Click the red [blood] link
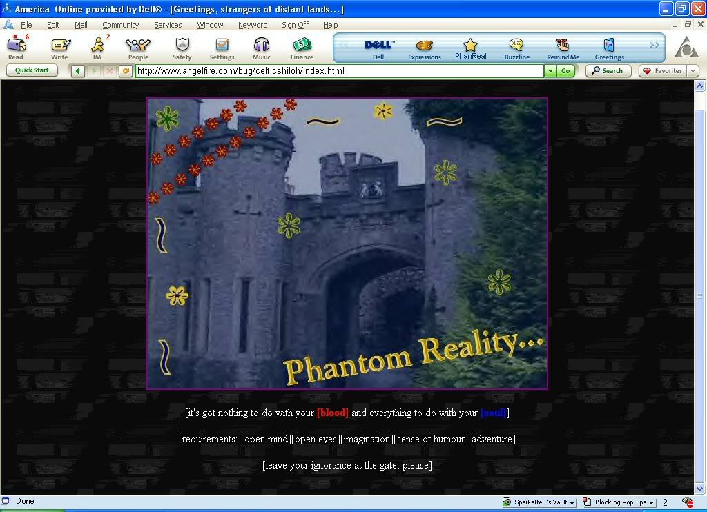The height and width of the screenshot is (512, 707). tap(332, 413)
